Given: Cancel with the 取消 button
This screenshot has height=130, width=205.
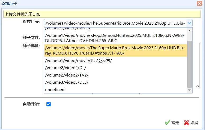Looking at the screenshot, I should click(191, 123).
